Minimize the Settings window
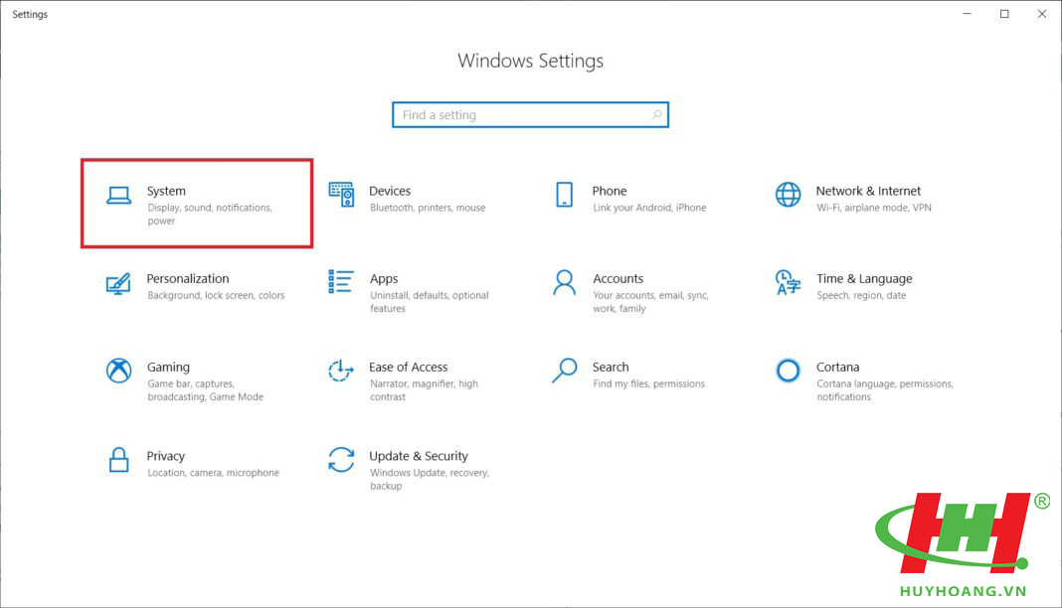The height and width of the screenshot is (608, 1062). point(968,14)
